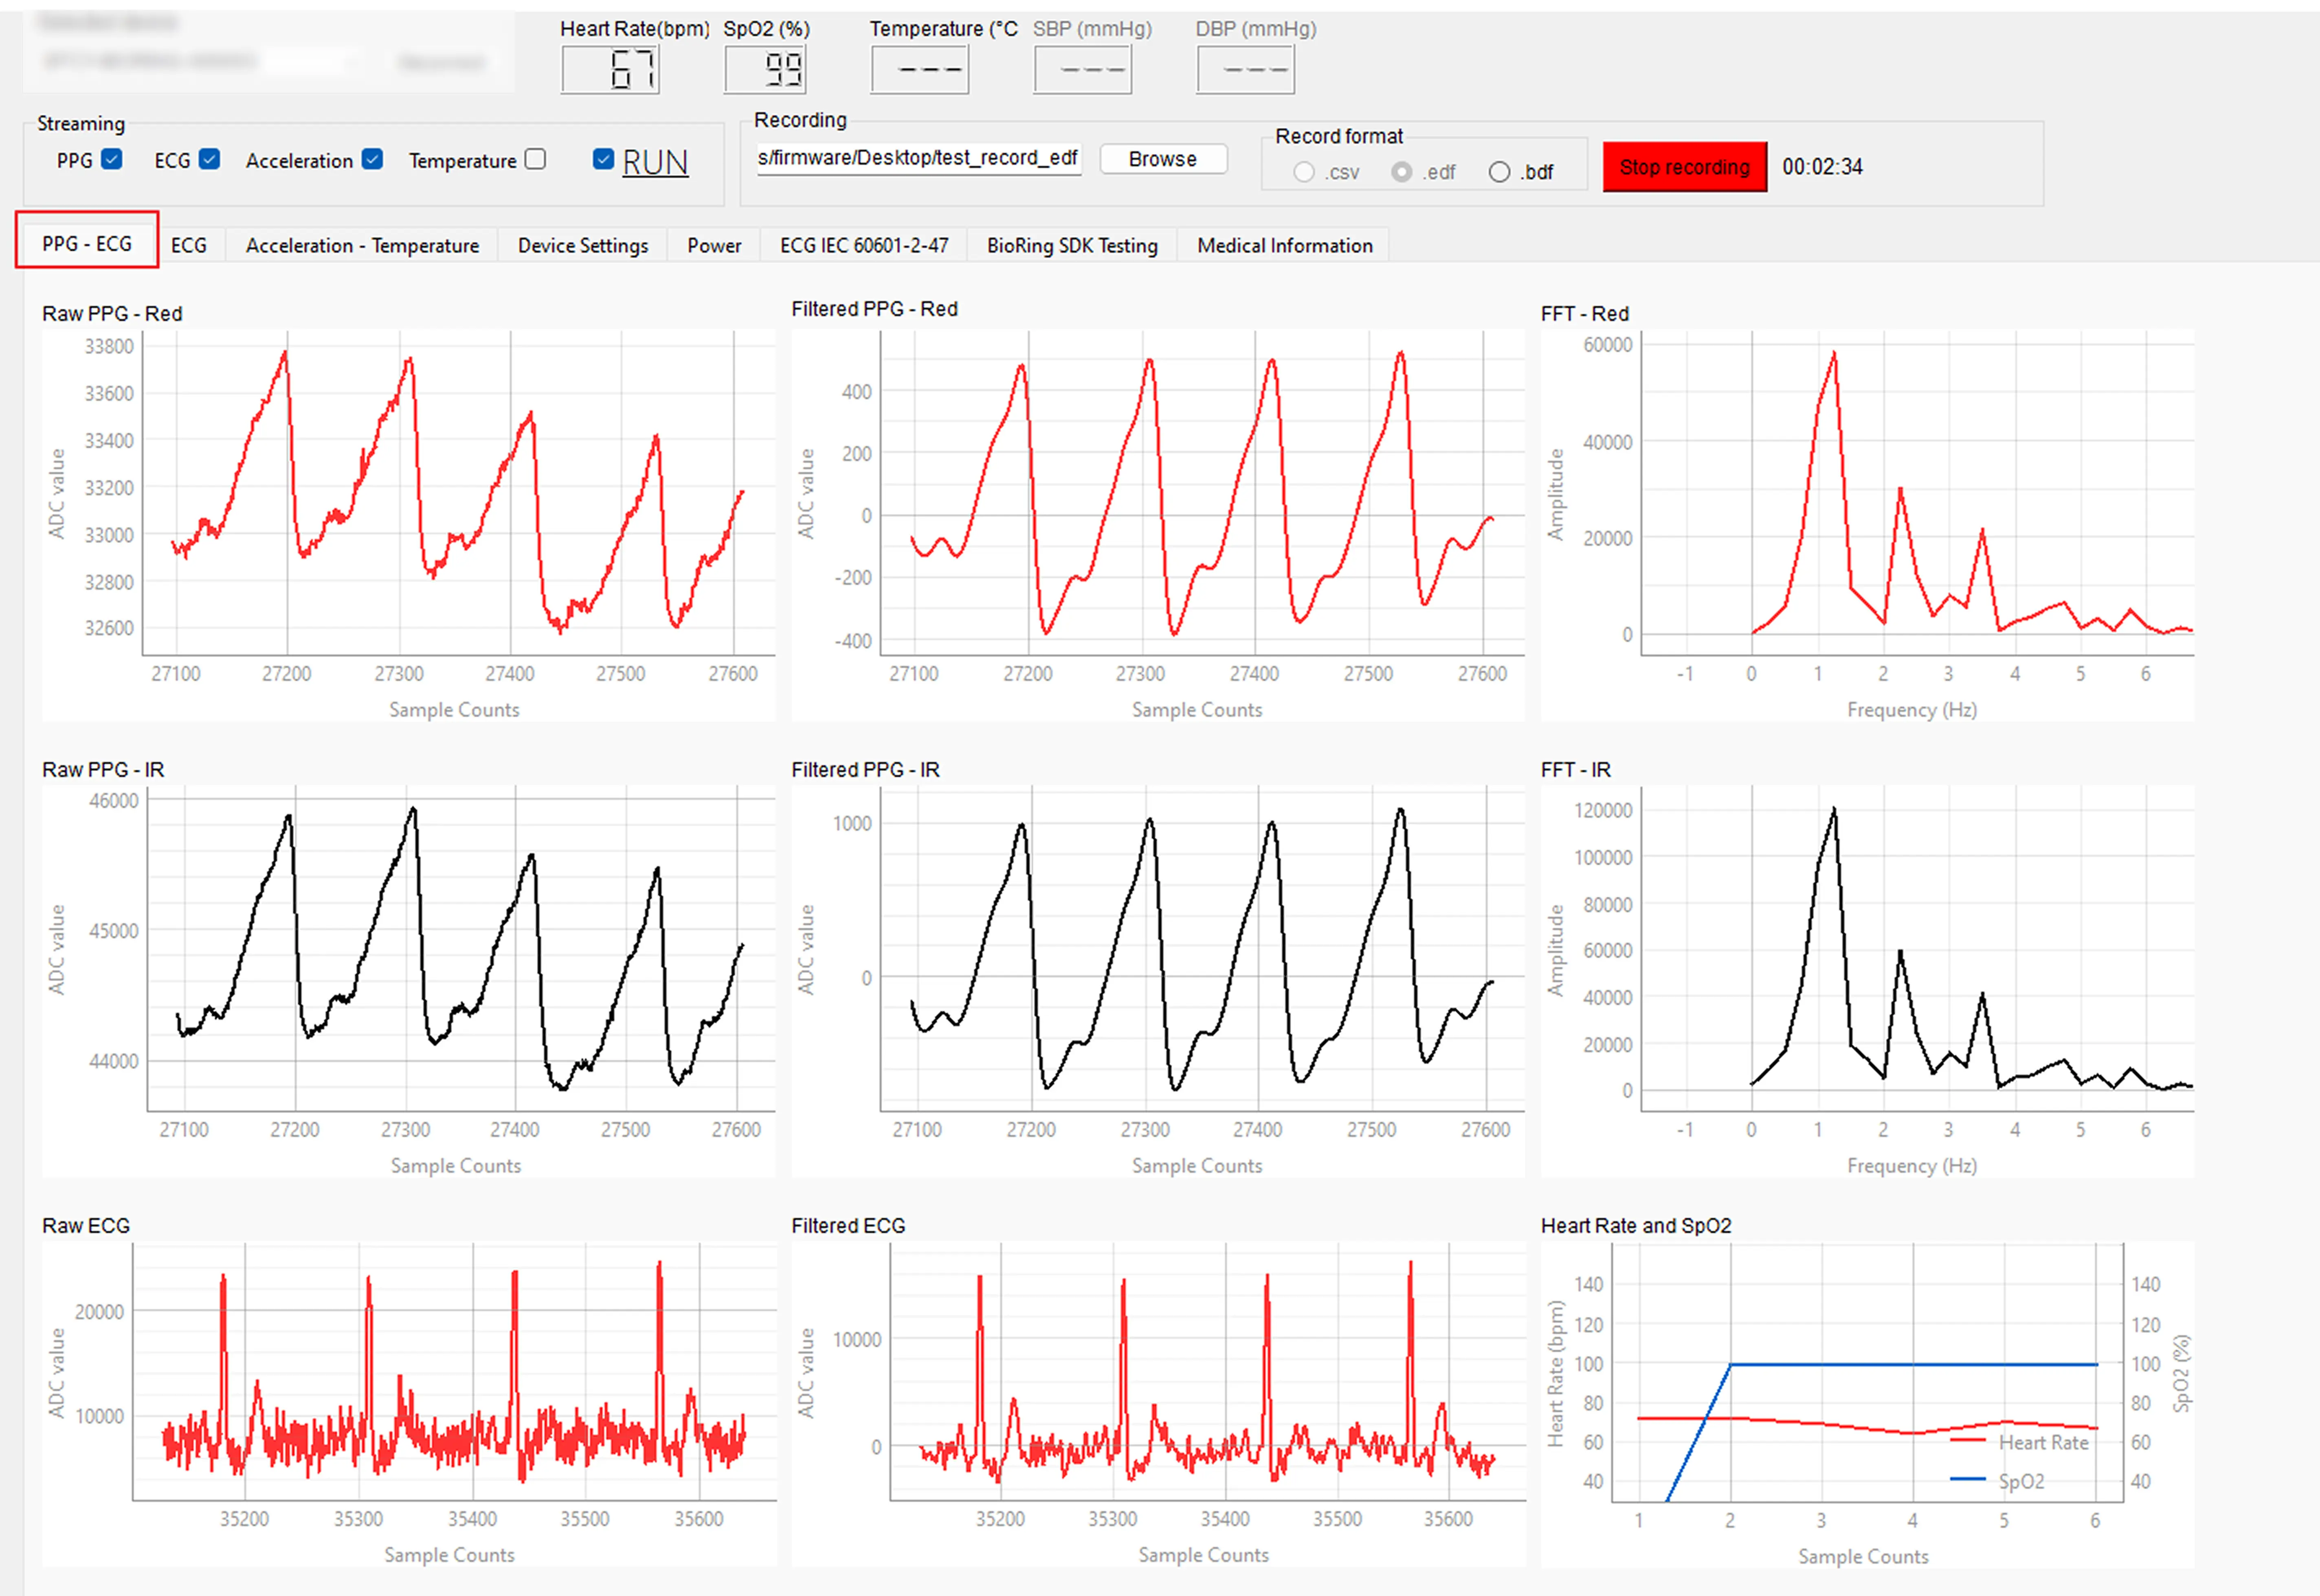
Task: Open the Medical Information tab
Action: point(1285,245)
